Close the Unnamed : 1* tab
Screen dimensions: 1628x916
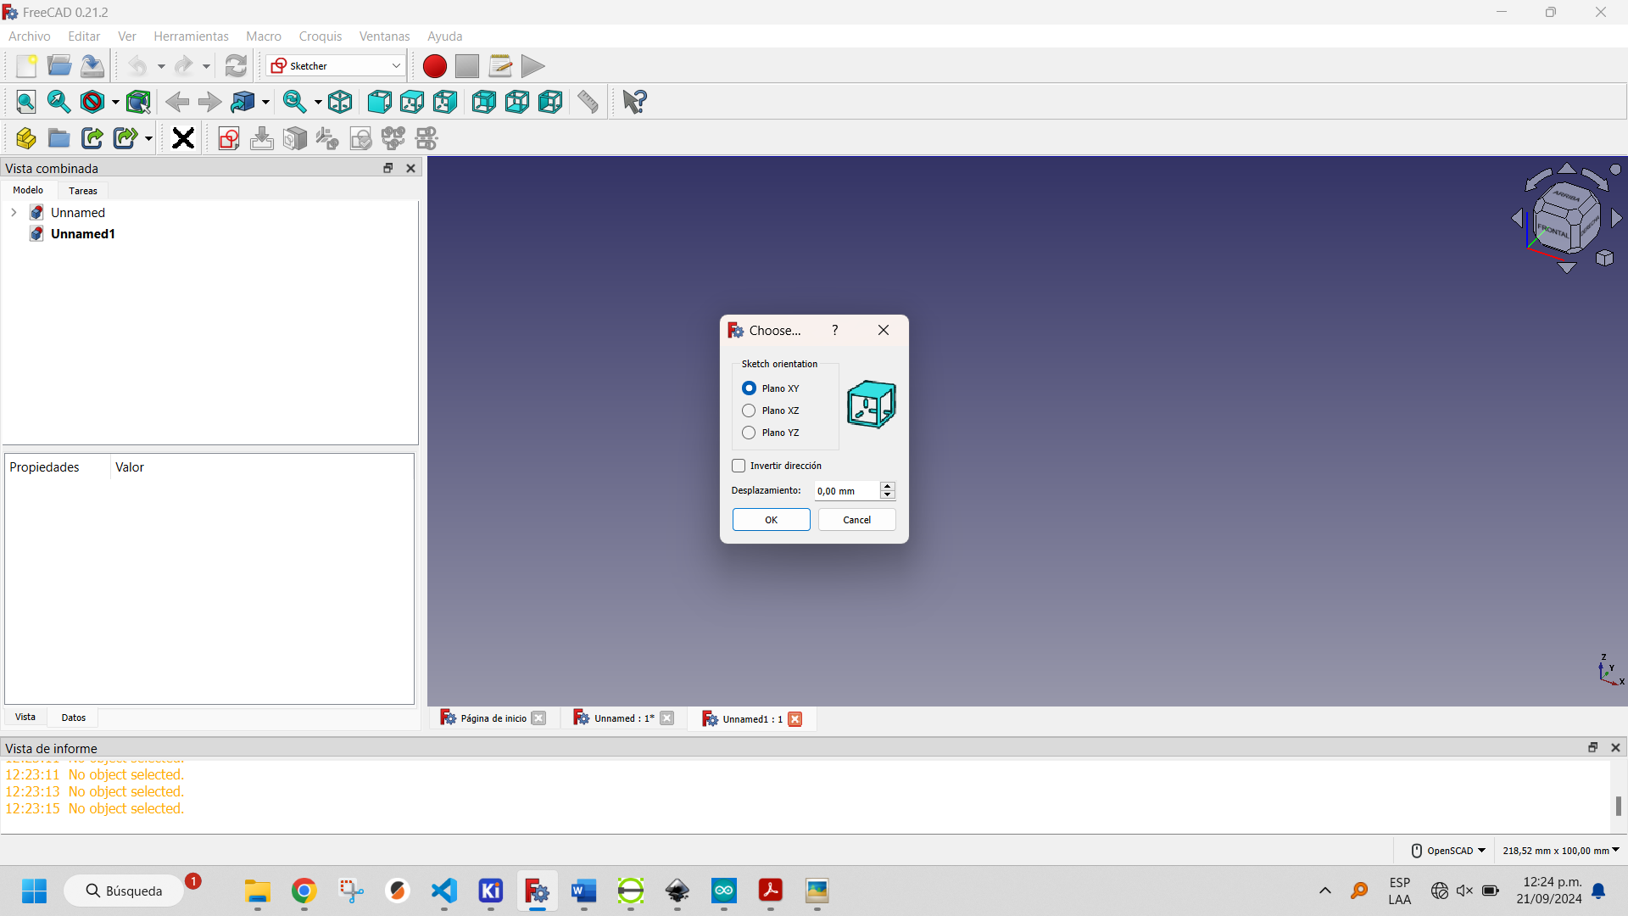click(x=667, y=718)
